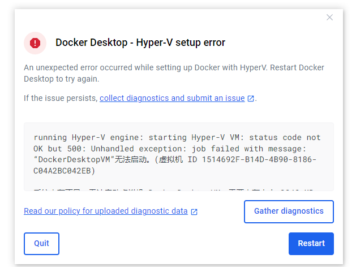Click line 'OK but 500: Unhandled exception'
The image size is (356, 267).
coord(110,149)
